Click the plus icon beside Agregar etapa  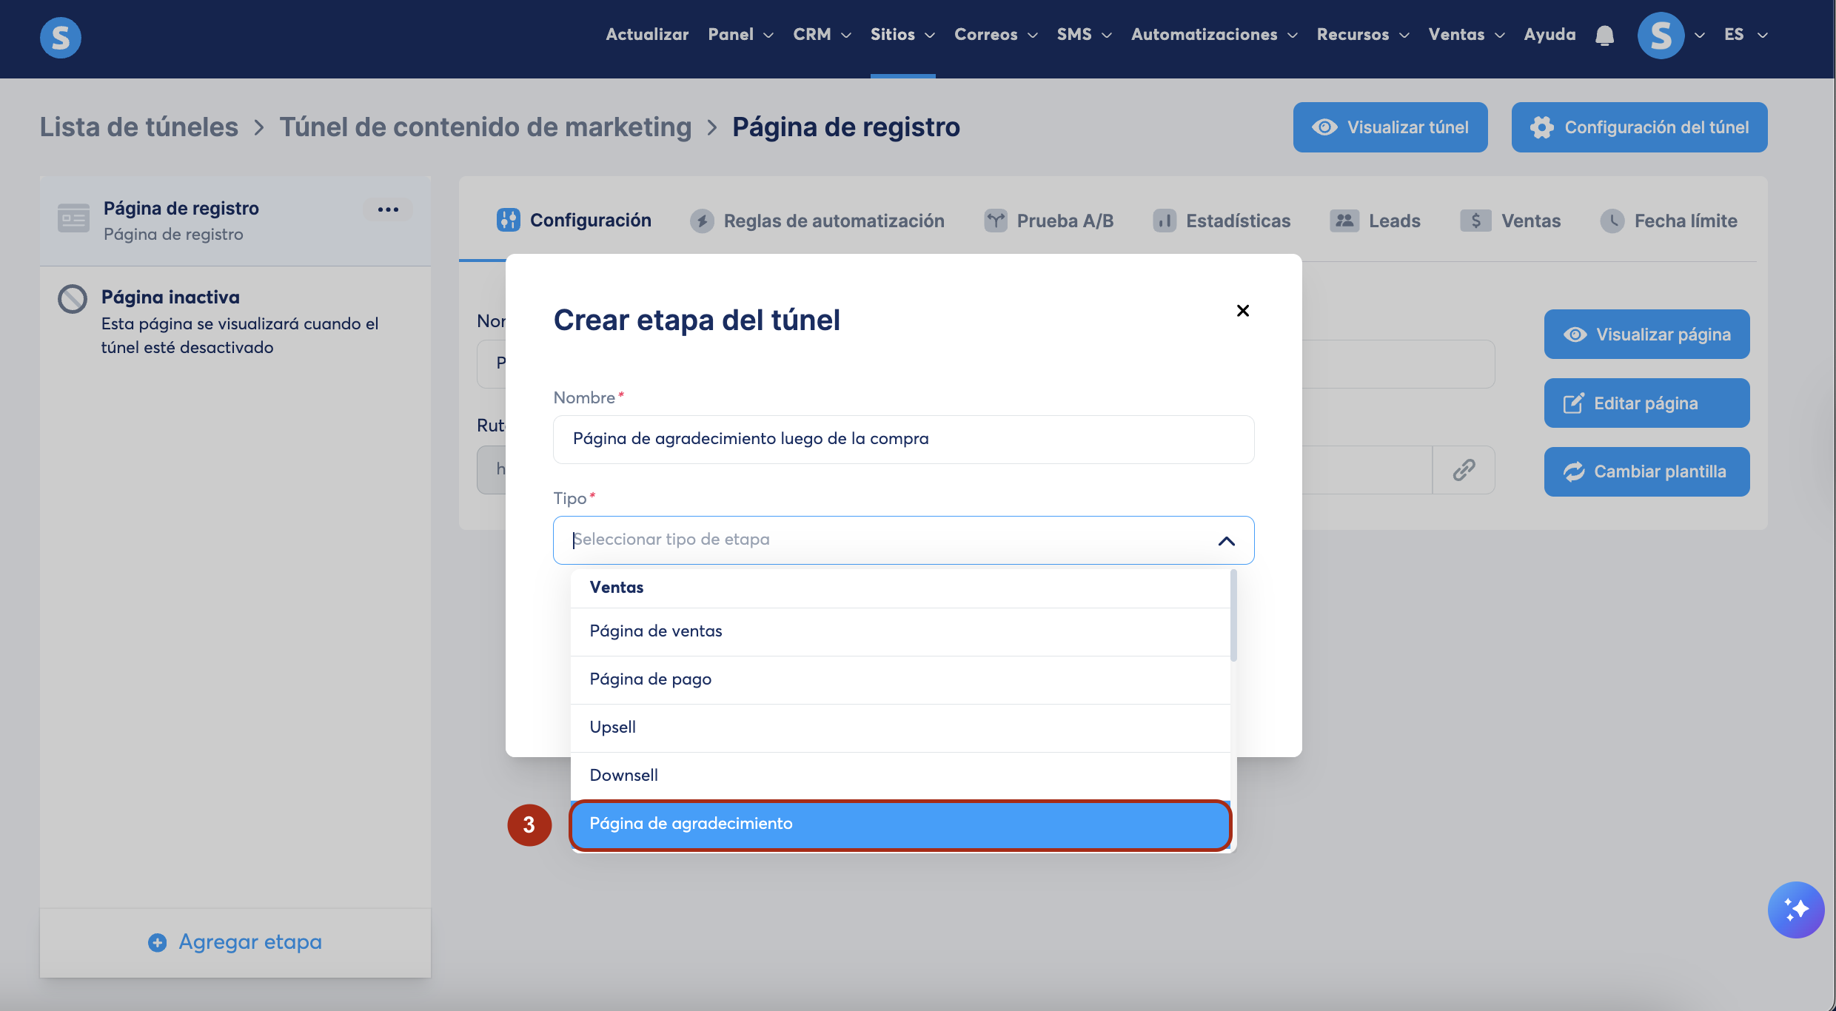pyautogui.click(x=157, y=942)
